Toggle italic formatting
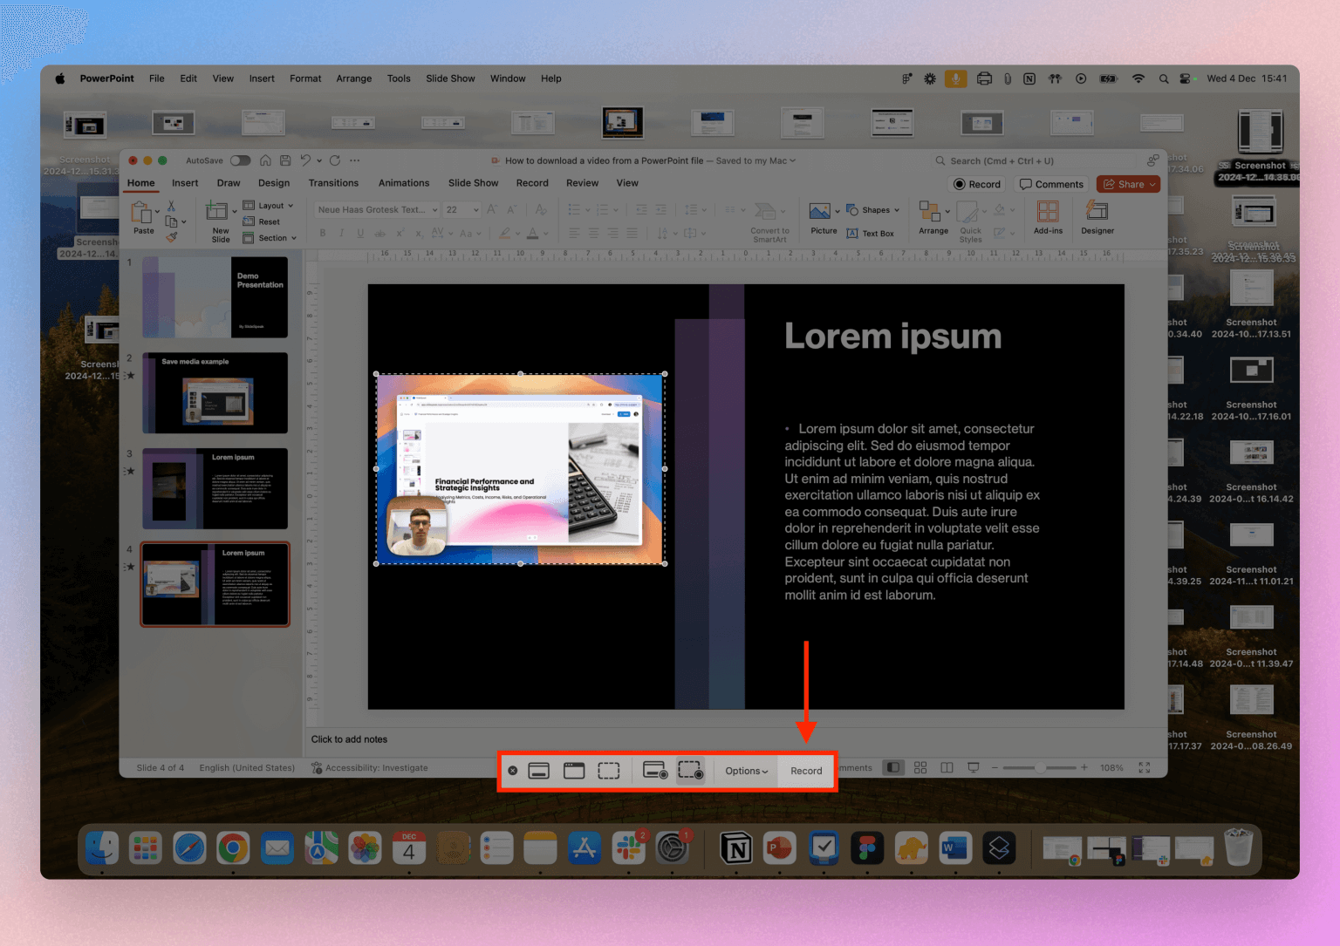Screen dimensions: 1340x946 pos(341,233)
